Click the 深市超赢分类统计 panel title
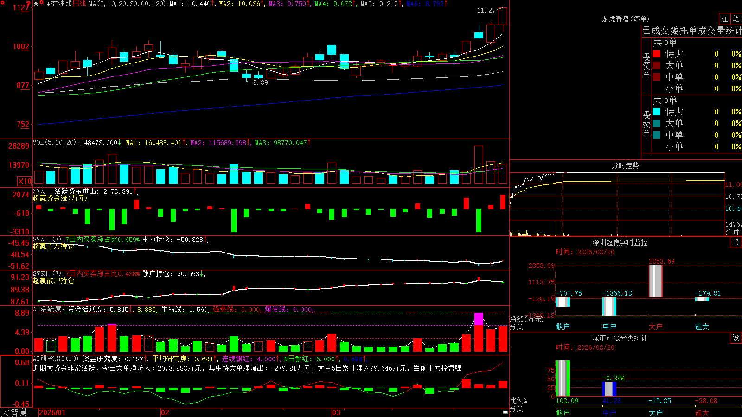This screenshot has height=417, width=742. (x=620, y=338)
